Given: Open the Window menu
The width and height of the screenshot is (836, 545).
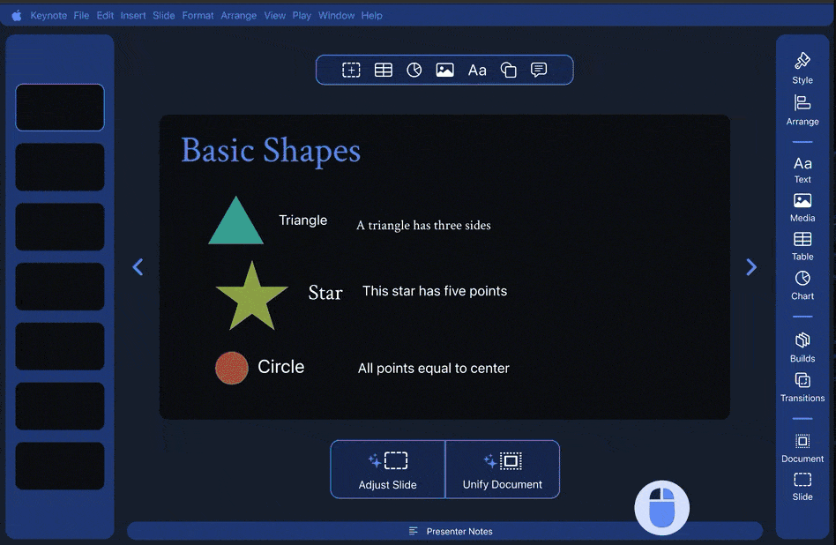Looking at the screenshot, I should pos(336,16).
